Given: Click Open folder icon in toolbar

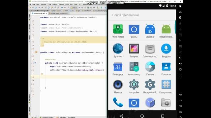Looking at the screenshot, I should pyautogui.click(x=30, y=8).
